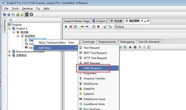The width and height of the screenshot is (186, 110).
Task: Choose DataGen step
Action: [99, 94]
